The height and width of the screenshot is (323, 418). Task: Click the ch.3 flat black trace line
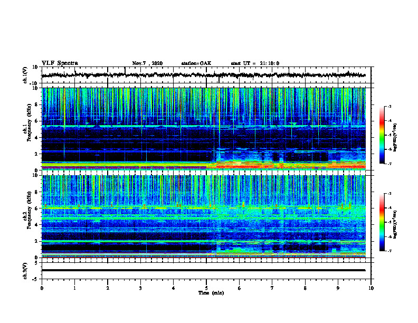[x=203, y=270]
